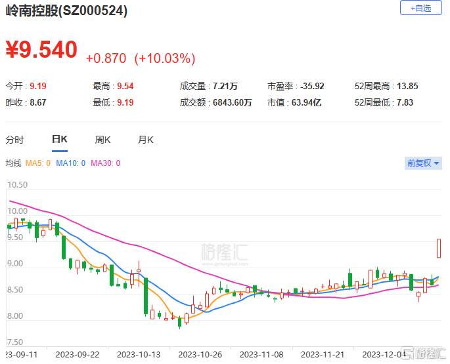This screenshot has height=364, width=450.
Task: Click the 成交额 value 6843.60万
Action: click(x=232, y=102)
